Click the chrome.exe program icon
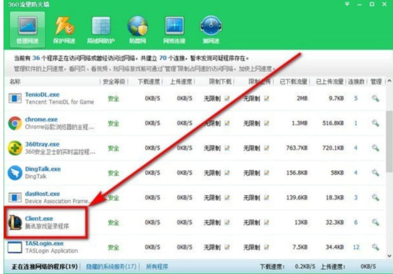The image size is (393, 274). coord(15,123)
